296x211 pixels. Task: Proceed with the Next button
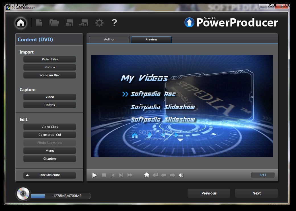tap(256, 193)
